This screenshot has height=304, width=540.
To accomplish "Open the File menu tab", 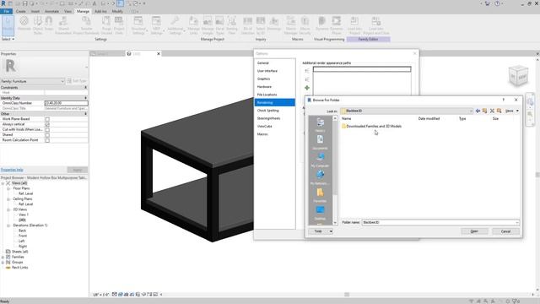I will (6, 11).
